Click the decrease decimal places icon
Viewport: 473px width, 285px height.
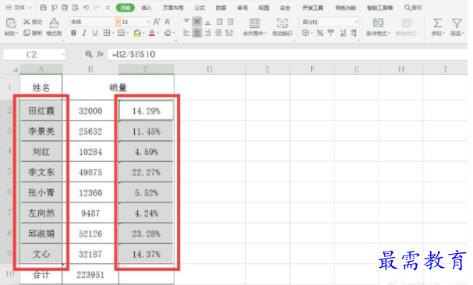point(354,33)
